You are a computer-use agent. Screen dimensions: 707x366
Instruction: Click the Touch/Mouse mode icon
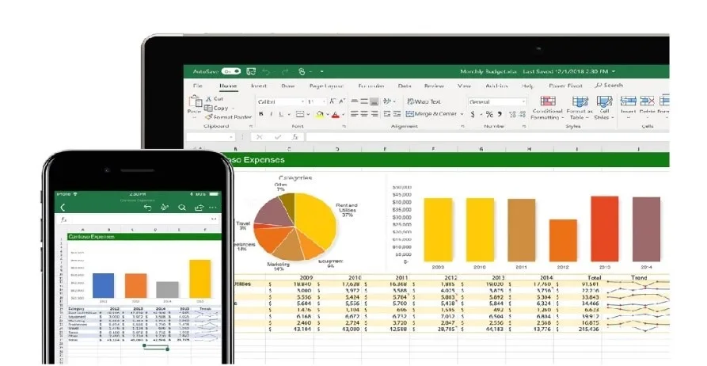302,71
